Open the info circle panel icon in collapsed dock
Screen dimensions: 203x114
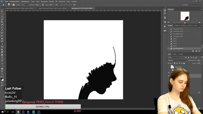[x=165, y=13]
